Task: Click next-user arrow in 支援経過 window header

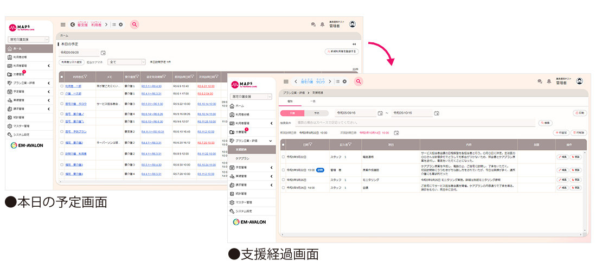Action: click(330, 81)
